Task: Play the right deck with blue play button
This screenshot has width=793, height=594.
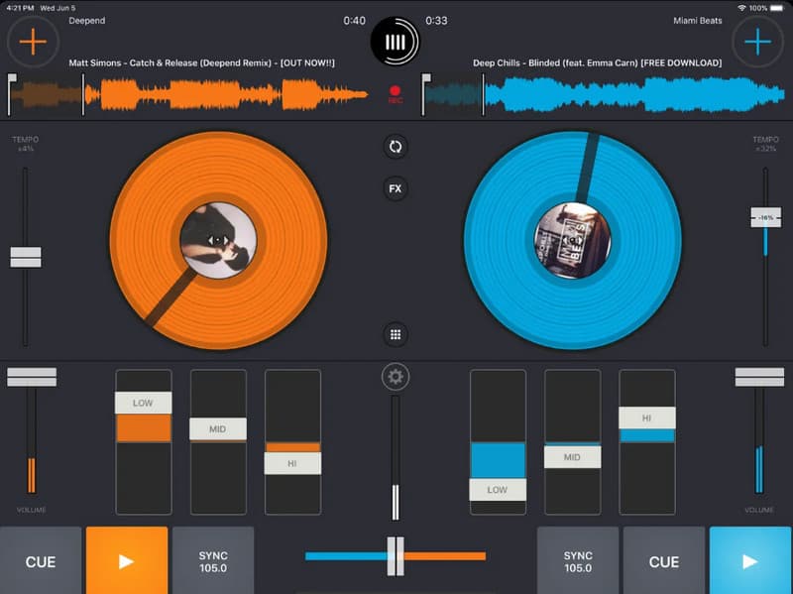Action: pos(750,561)
